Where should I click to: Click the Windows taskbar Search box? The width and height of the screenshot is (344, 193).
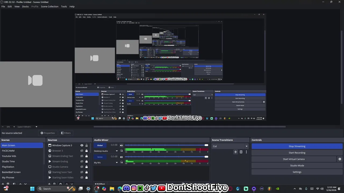point(56,189)
